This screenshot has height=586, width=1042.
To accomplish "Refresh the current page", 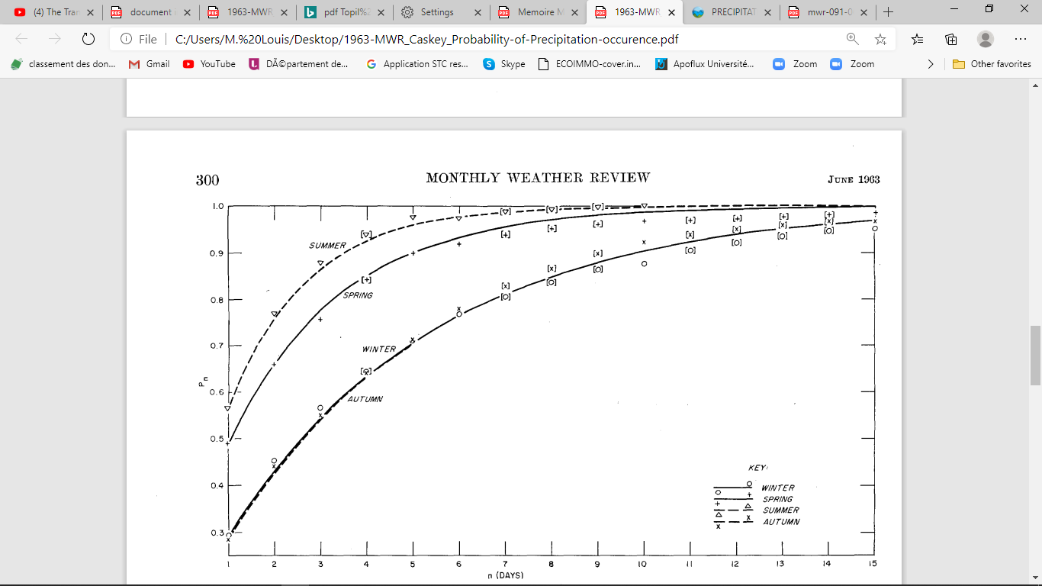I will coord(88,39).
